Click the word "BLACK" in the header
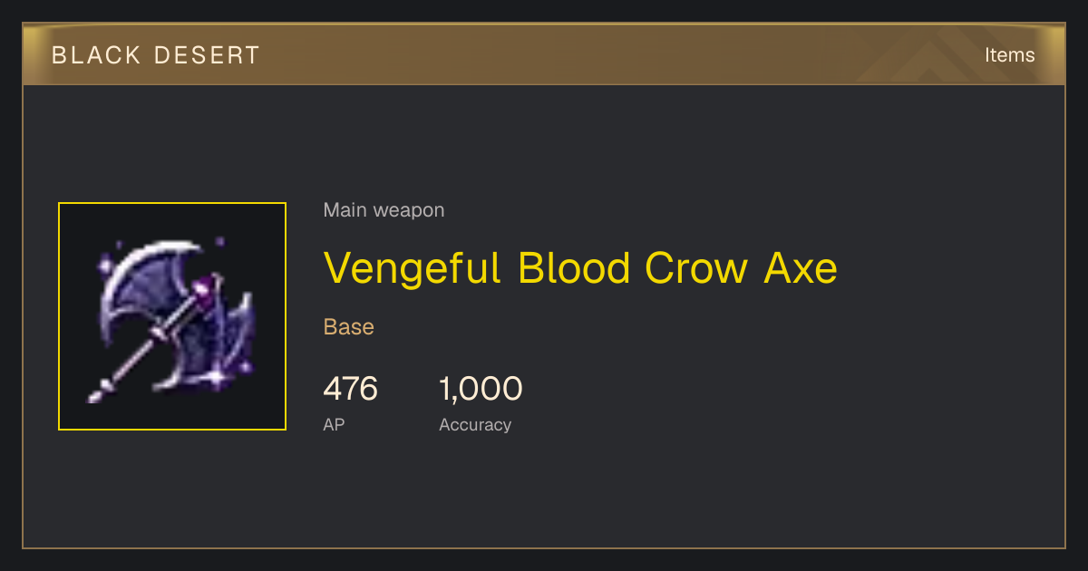The image size is (1088, 571). click(x=97, y=55)
